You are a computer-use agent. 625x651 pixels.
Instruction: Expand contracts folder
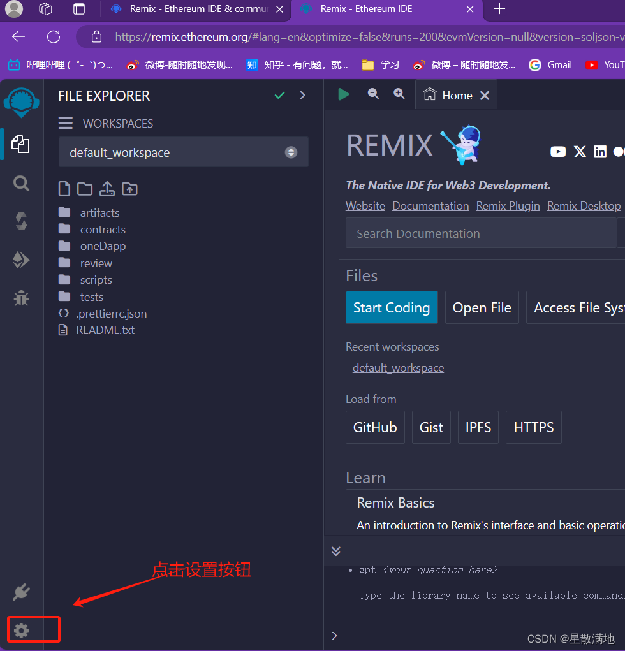point(103,229)
